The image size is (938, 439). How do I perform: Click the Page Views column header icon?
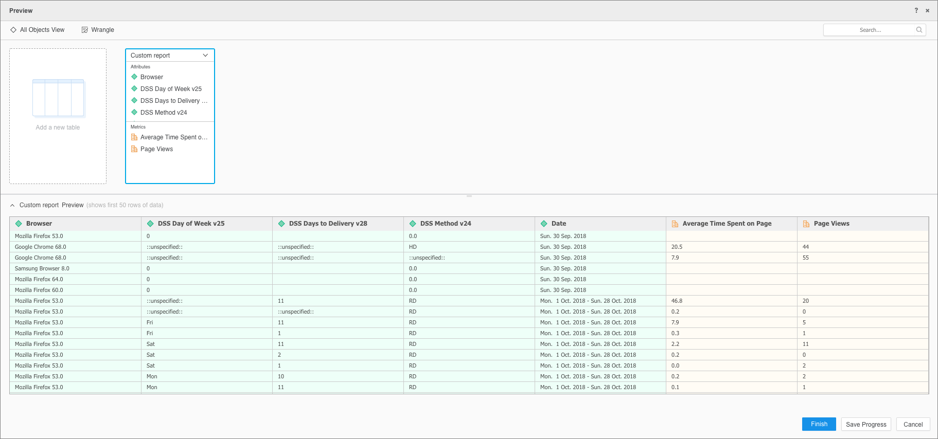806,224
